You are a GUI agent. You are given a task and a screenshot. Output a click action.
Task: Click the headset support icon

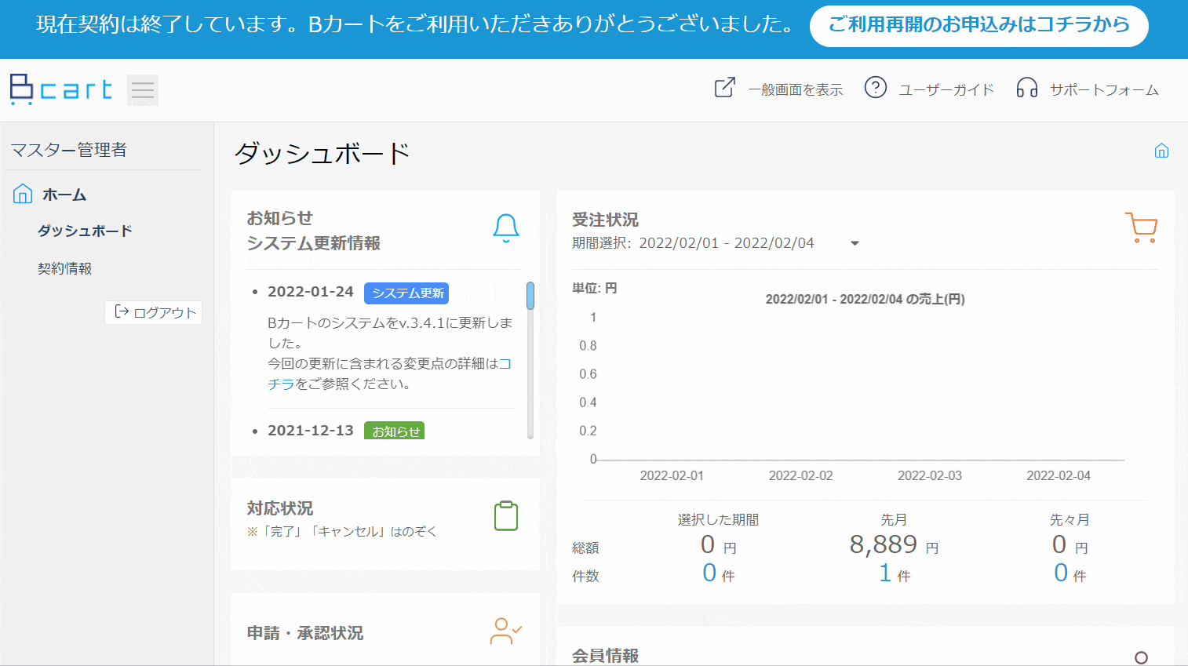[1026, 88]
